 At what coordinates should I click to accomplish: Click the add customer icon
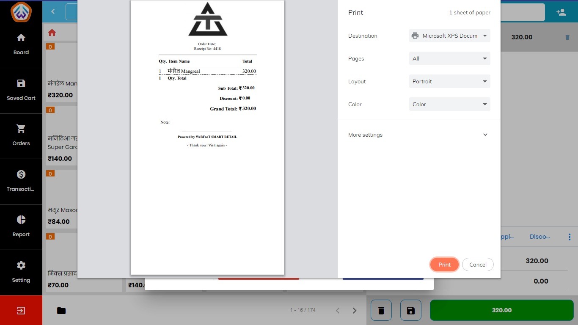pos(561,12)
